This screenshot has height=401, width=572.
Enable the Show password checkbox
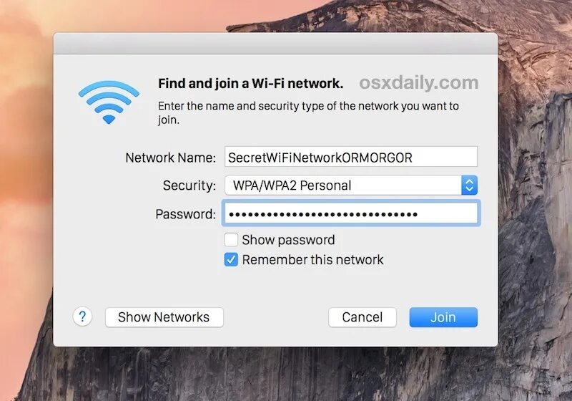pos(231,240)
